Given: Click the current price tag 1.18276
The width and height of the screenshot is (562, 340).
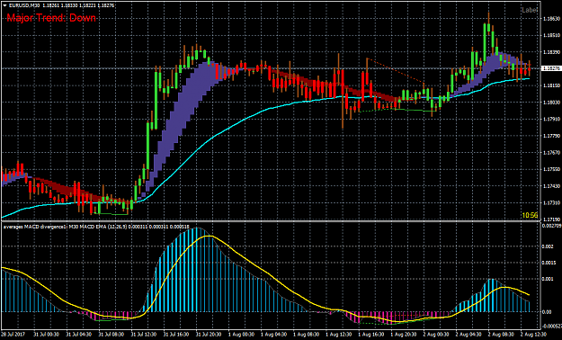Looking at the screenshot, I should click(550, 68).
